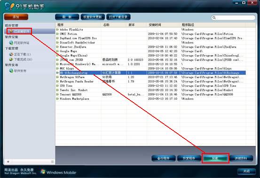This screenshot has width=260, height=178.
Task: Click the globe icon beside 网龙软件站
Action: 11,43
